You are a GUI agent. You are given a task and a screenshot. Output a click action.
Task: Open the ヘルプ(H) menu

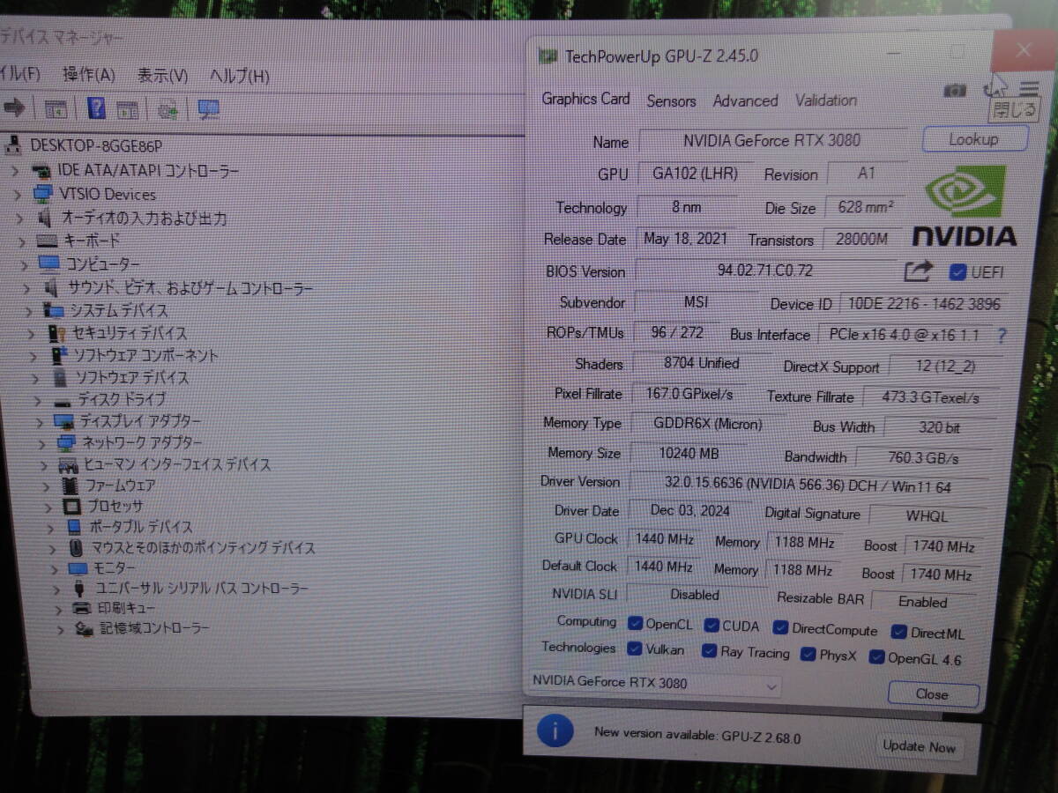[x=239, y=77]
